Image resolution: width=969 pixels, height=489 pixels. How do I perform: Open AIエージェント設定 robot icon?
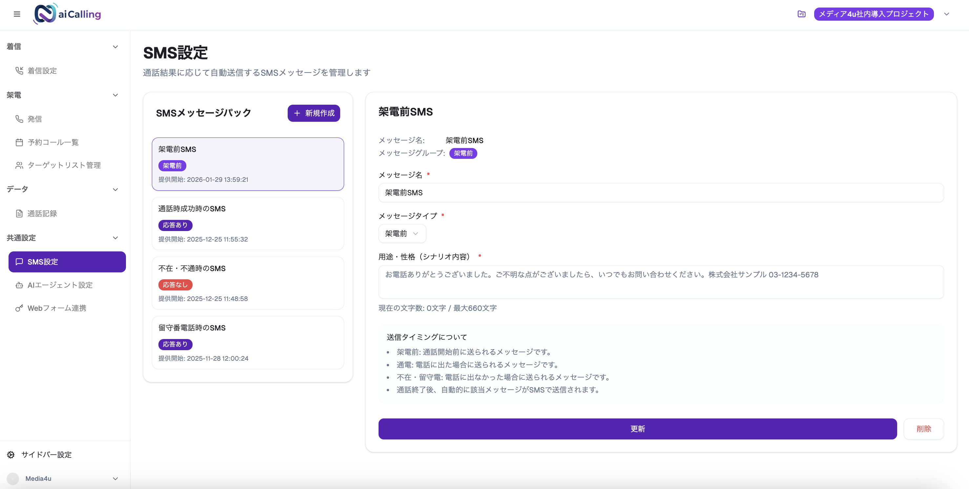click(x=19, y=285)
